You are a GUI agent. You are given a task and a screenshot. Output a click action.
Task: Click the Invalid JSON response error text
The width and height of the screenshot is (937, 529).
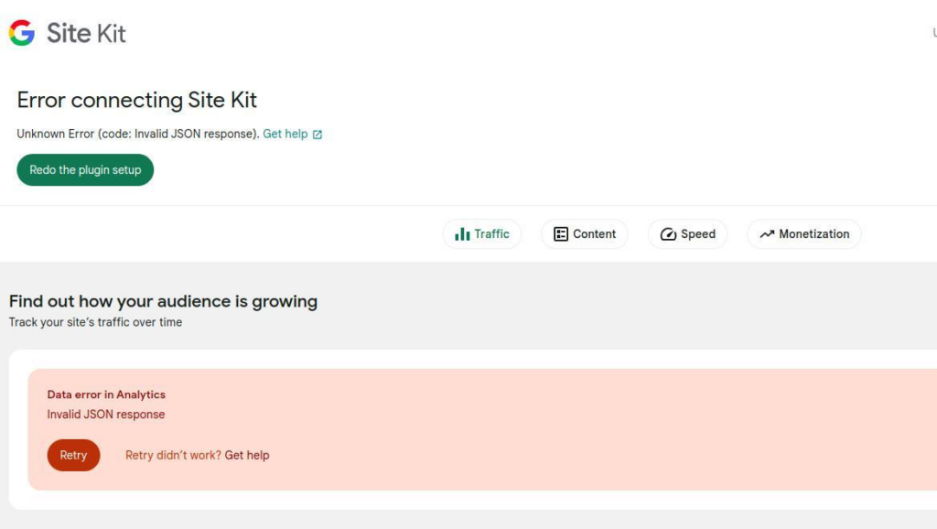pos(105,414)
